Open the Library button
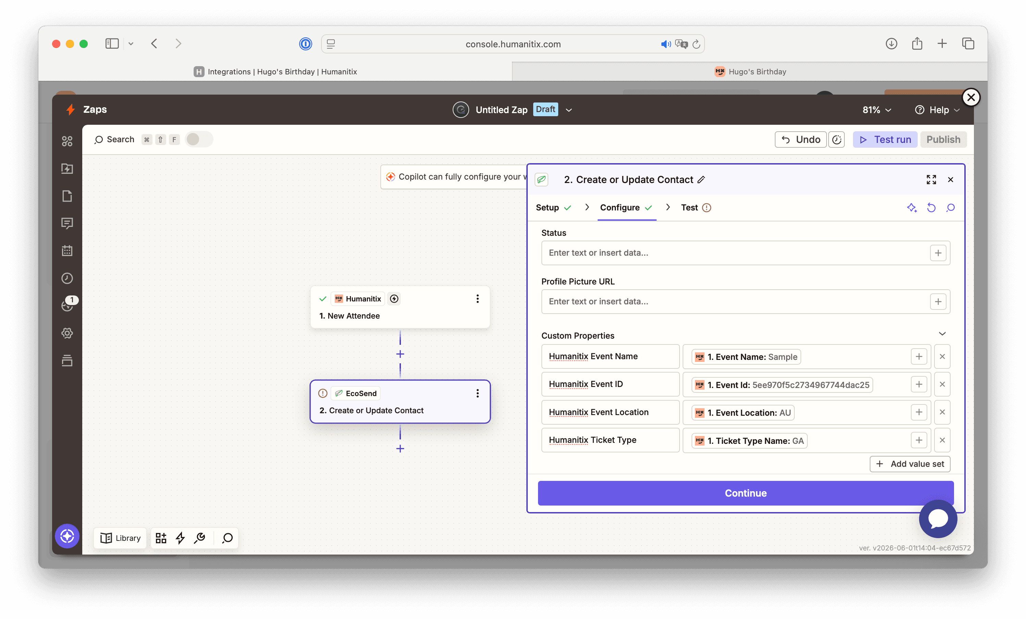The height and width of the screenshot is (619, 1026). click(120, 538)
